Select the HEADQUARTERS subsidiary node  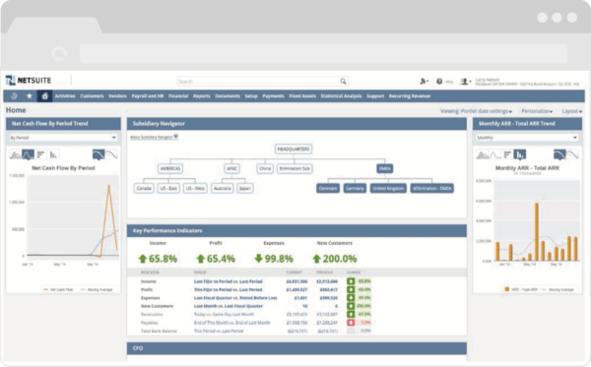[x=294, y=149]
